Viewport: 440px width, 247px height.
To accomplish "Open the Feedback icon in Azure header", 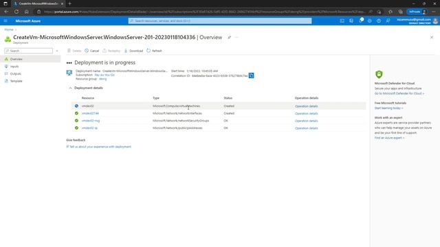I will (388, 21).
